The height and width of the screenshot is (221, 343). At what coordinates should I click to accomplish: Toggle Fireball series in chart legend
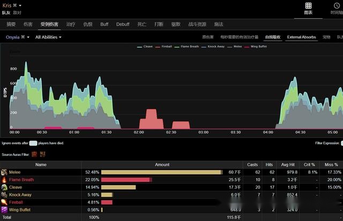coord(163,46)
